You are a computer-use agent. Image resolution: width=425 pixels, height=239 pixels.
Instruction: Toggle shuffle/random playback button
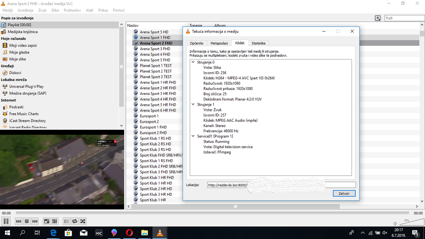coord(83,221)
